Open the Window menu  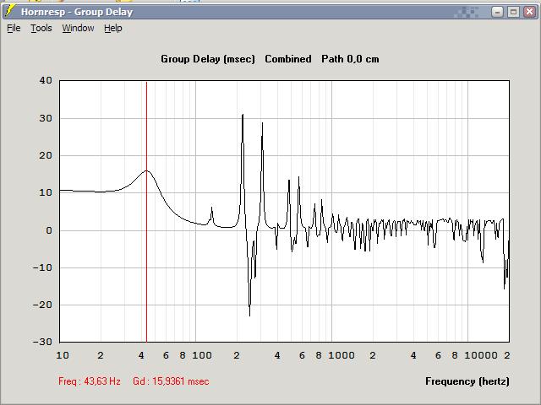(78, 28)
